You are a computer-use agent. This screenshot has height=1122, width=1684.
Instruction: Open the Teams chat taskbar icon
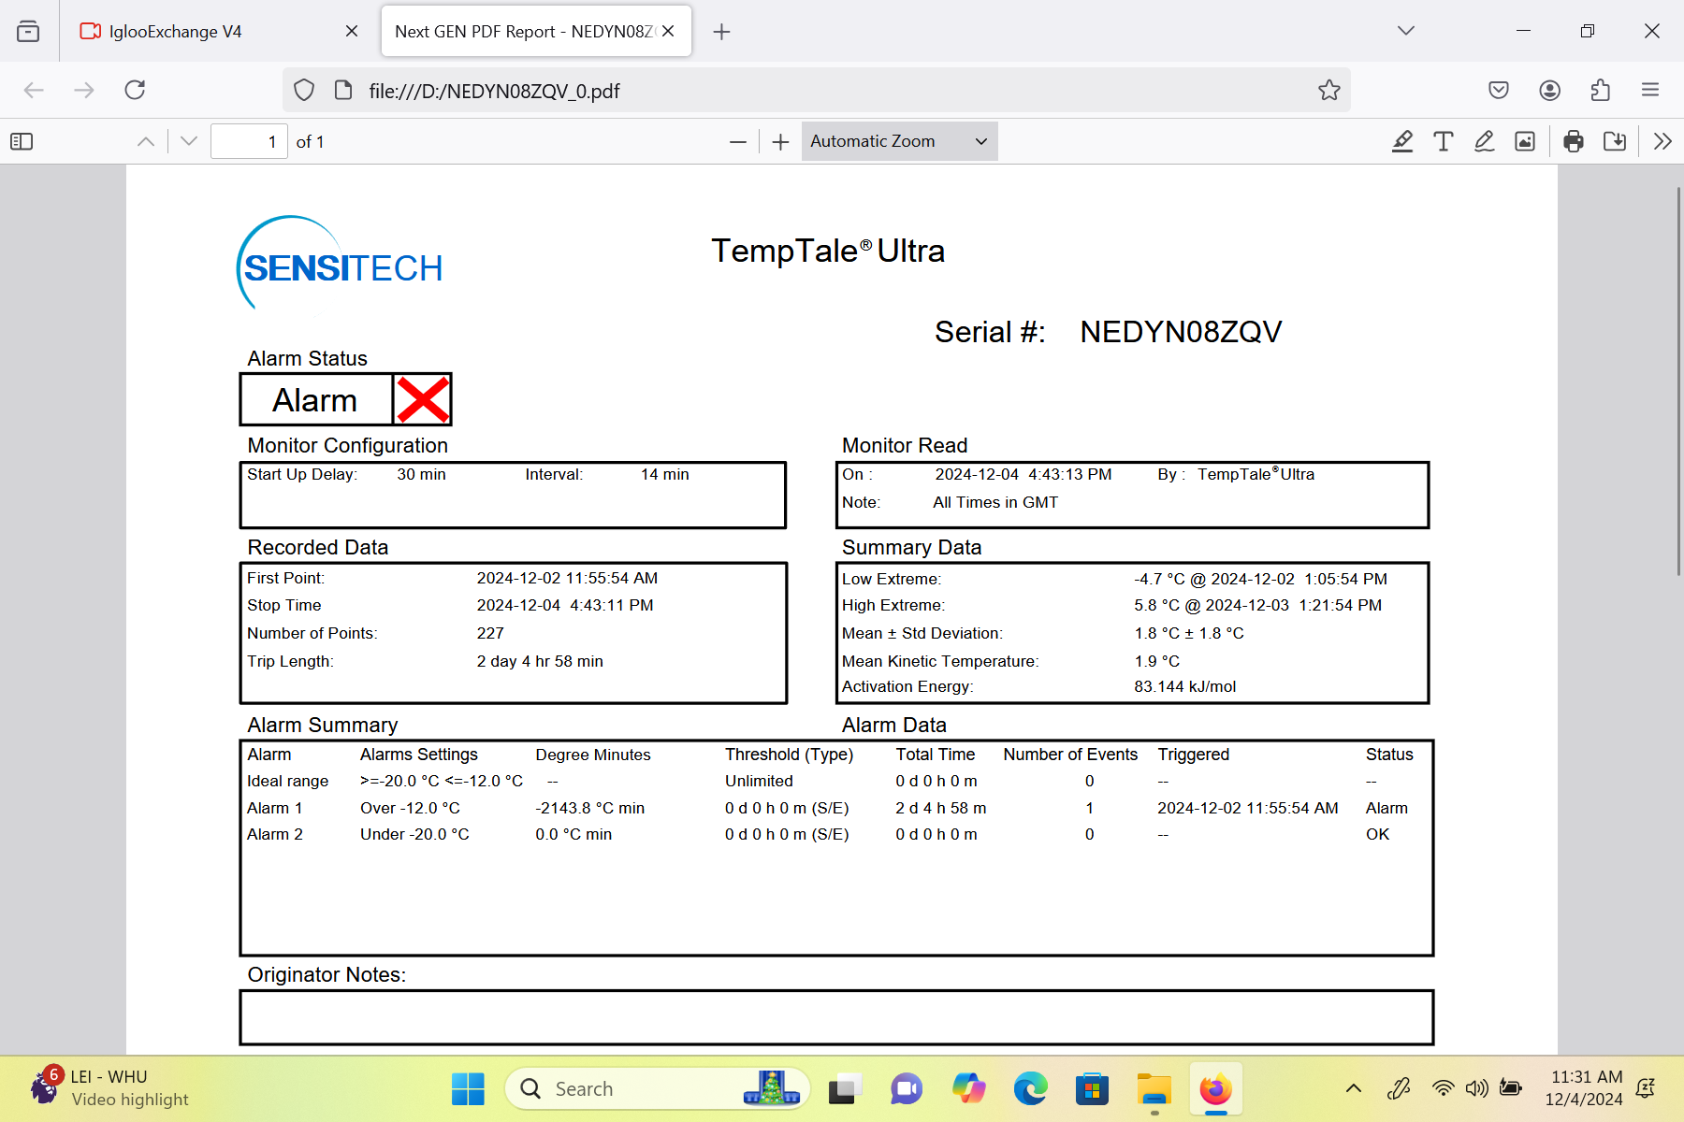[906, 1088]
